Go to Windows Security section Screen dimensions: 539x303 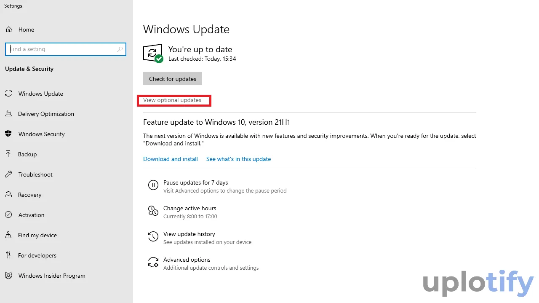tap(42, 134)
